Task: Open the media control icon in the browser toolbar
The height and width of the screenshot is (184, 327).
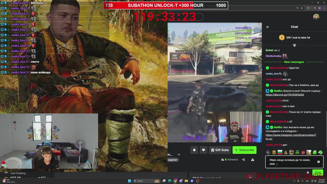Action: pyautogui.click(x=315, y=8)
